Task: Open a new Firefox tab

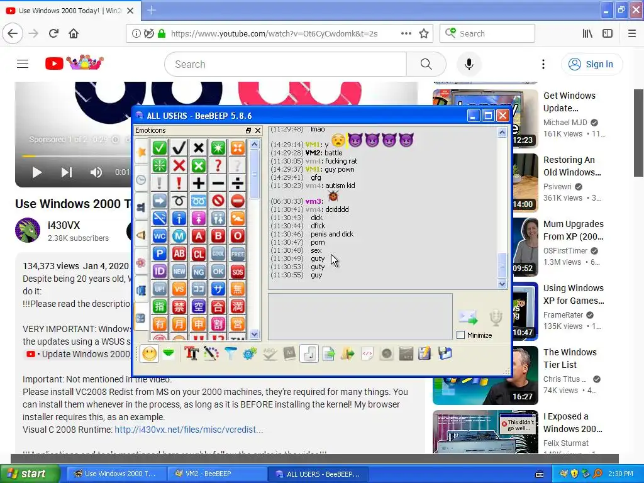Action: 152,10
